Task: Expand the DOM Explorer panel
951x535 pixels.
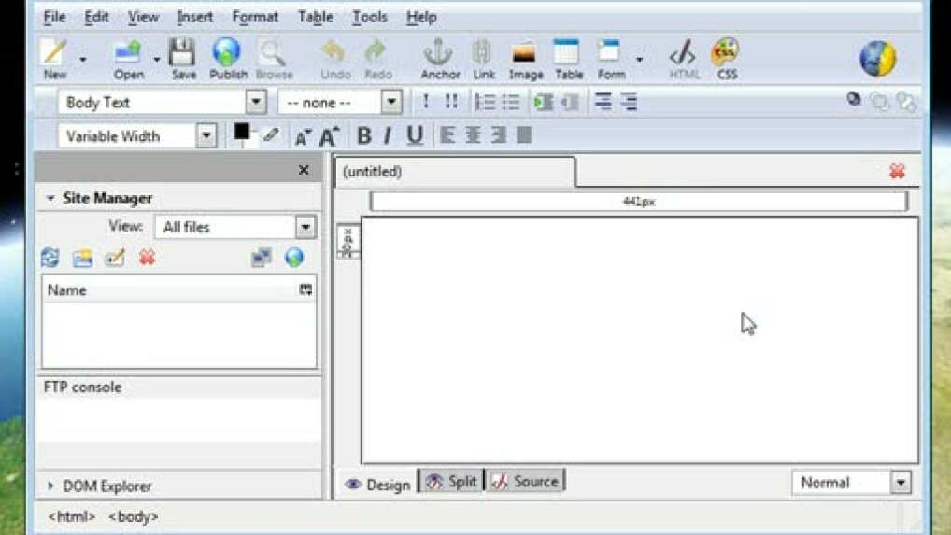Action: 51,486
